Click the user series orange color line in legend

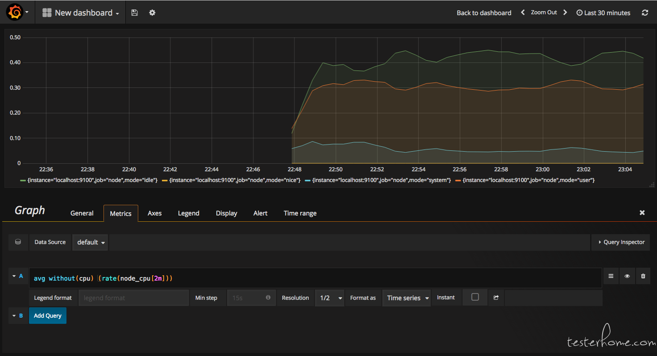coord(459,180)
